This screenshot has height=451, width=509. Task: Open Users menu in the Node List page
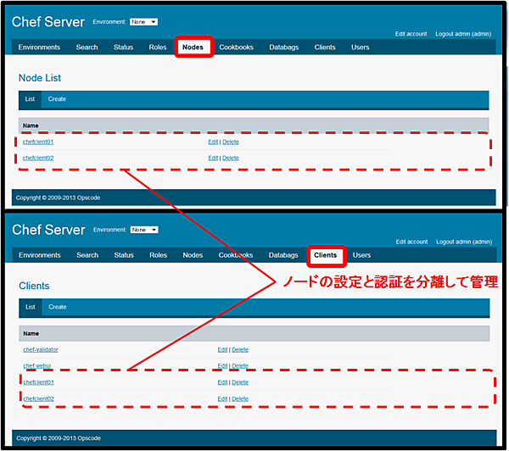[361, 47]
